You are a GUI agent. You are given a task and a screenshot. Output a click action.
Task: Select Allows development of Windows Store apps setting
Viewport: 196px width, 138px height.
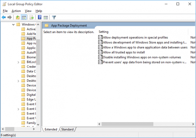click(x=145, y=42)
